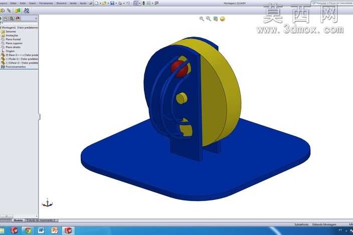The height and width of the screenshot is (235, 353).
Task: Switch to the PropertyManager panel tab icon
Action: click(x=6, y=19)
